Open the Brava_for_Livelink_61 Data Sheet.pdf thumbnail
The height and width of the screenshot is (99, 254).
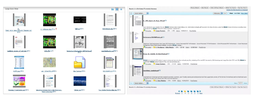coord(138,54)
